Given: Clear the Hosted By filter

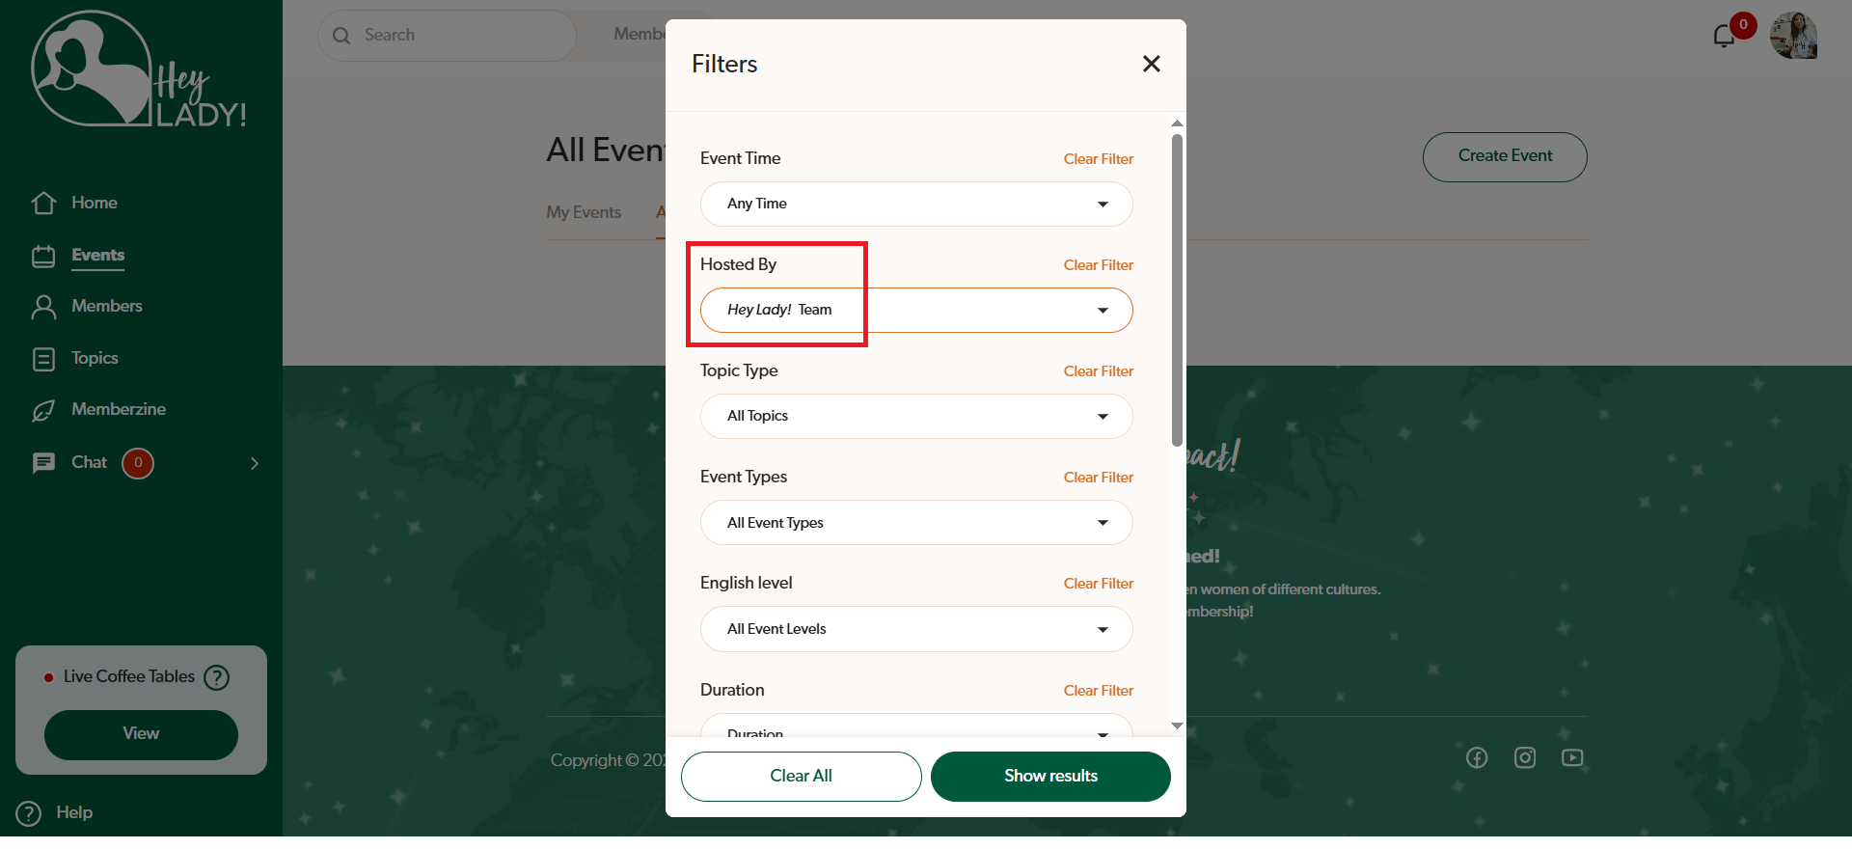Looking at the screenshot, I should (x=1098, y=265).
